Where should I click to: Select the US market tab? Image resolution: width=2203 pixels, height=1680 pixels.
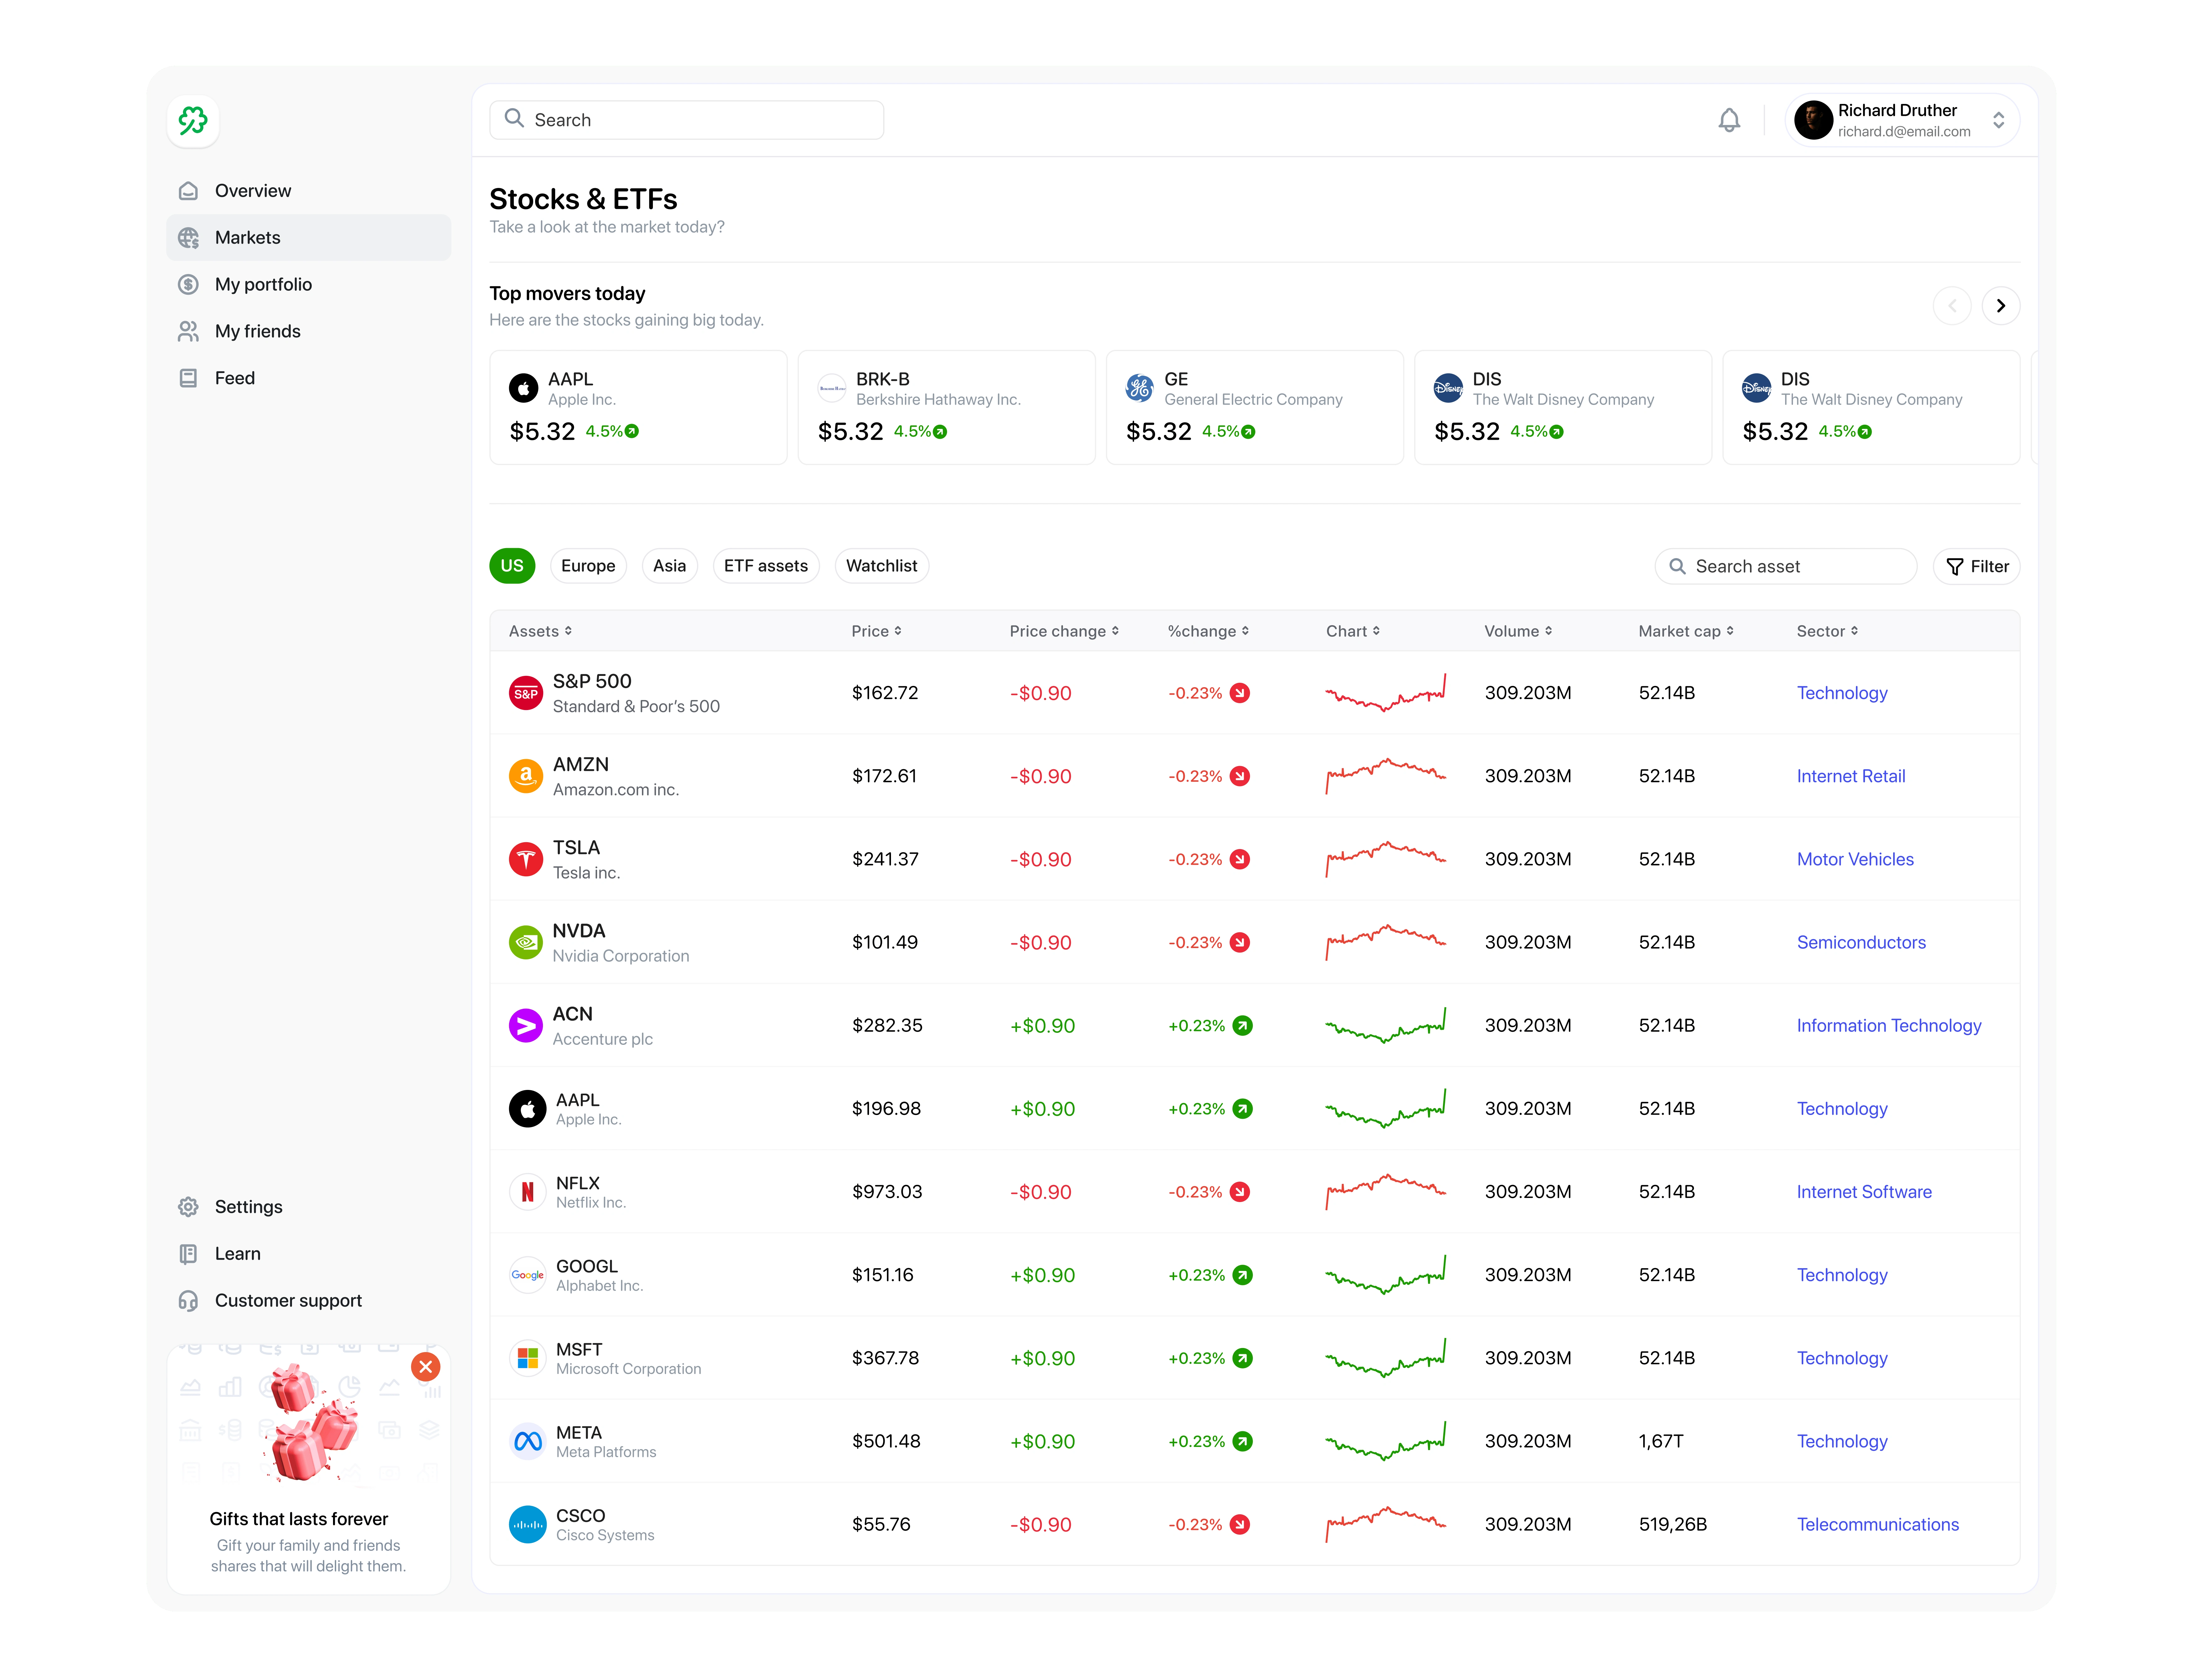(x=512, y=566)
